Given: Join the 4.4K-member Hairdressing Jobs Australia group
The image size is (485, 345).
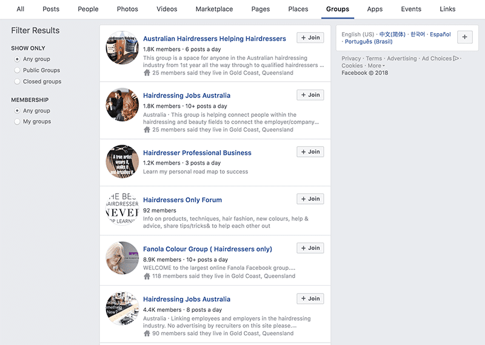Looking at the screenshot, I should 310,298.
